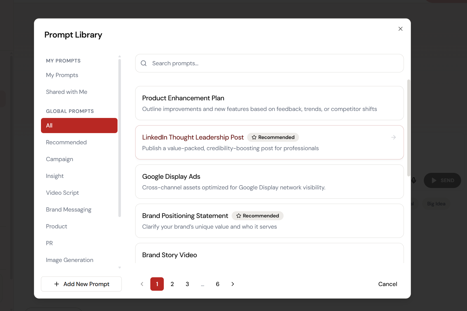Click the plus icon on Add New Prompt
The image size is (467, 311).
57,284
